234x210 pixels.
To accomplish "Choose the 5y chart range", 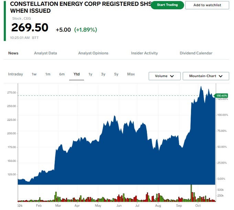I will (x=116, y=74).
